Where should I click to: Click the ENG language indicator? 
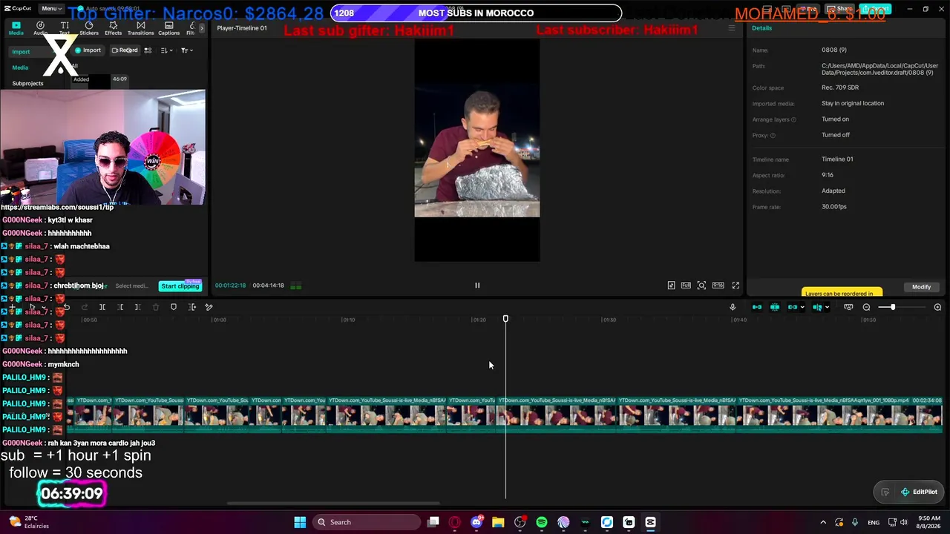point(874,522)
